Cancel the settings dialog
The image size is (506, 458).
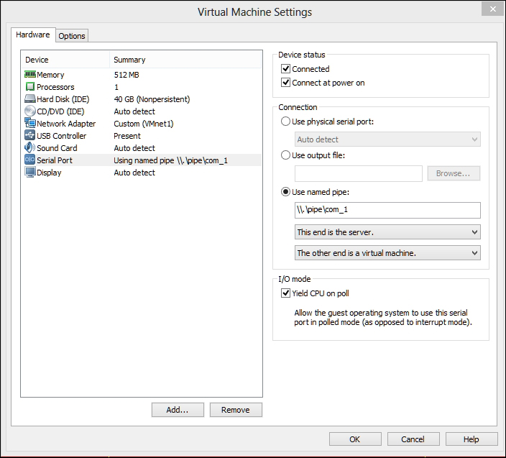[413, 439]
